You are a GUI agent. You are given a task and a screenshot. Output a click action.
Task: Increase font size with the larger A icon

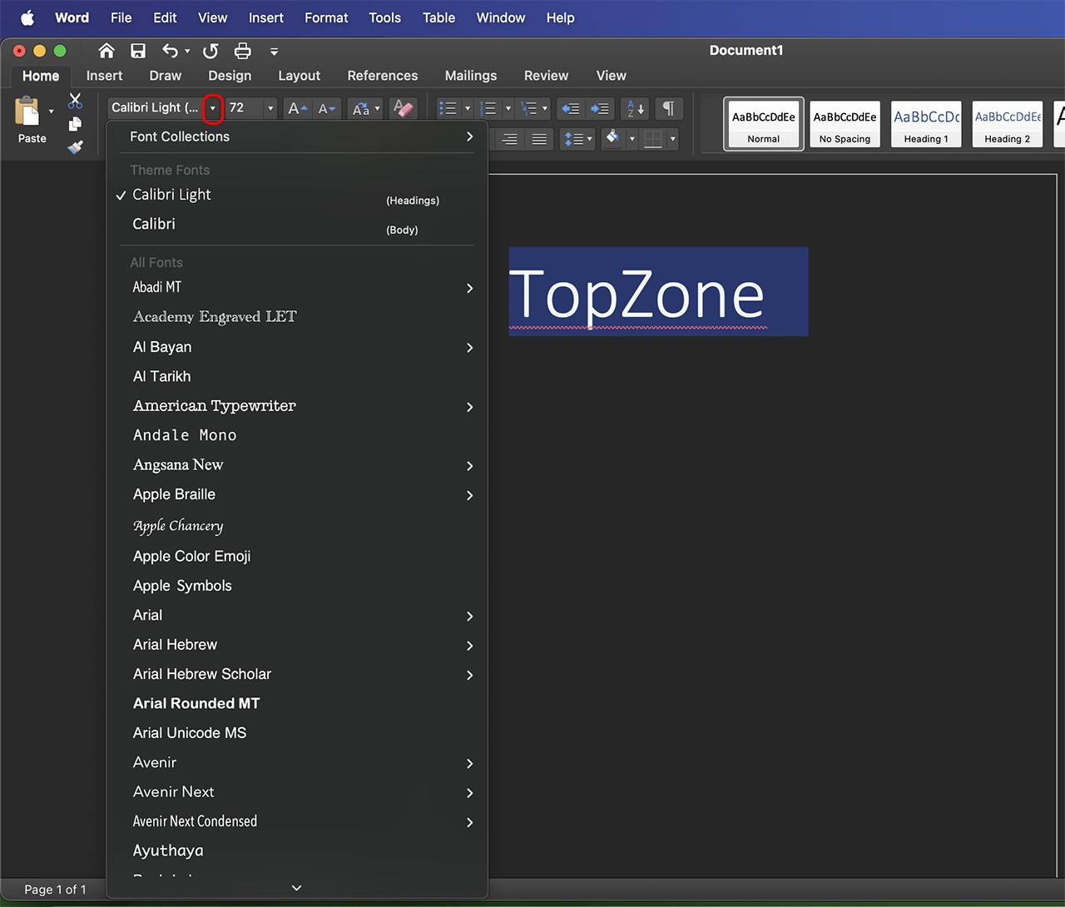coord(297,108)
